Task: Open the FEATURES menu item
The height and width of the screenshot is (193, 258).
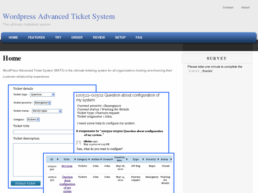Action: coord(36,38)
